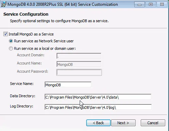The width and height of the screenshot is (169, 131).
Task: Go back with the Back button
Action: 98,123
